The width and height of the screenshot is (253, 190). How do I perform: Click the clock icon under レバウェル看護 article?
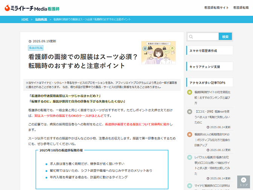[x=208, y=179]
